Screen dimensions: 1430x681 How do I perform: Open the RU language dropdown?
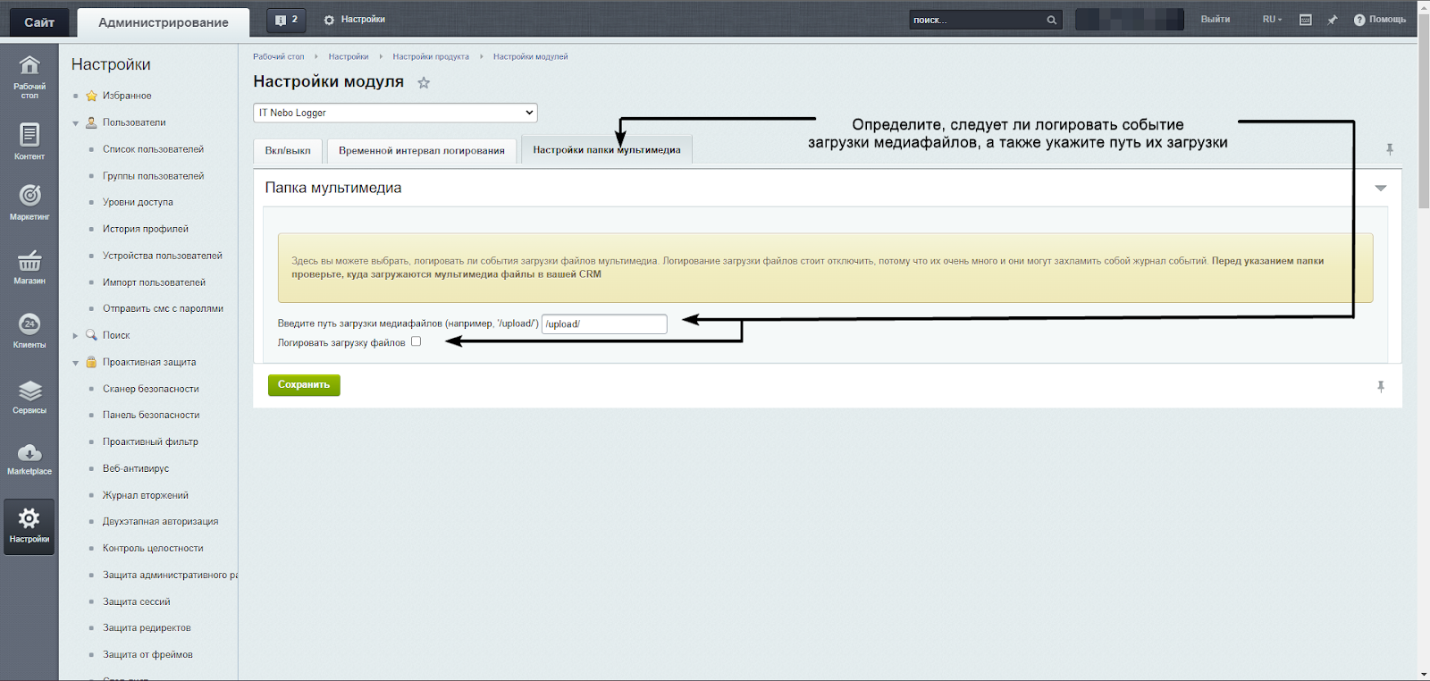(x=1272, y=20)
